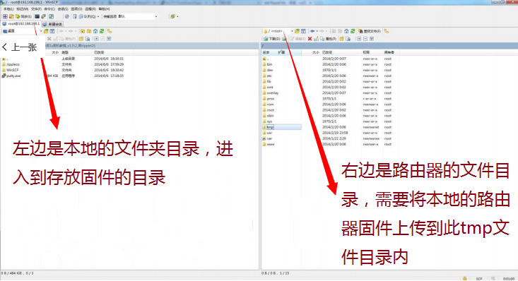This screenshot has width=518, height=281.
Task: Select the tmp folder in remote list
Action: [x=270, y=127]
